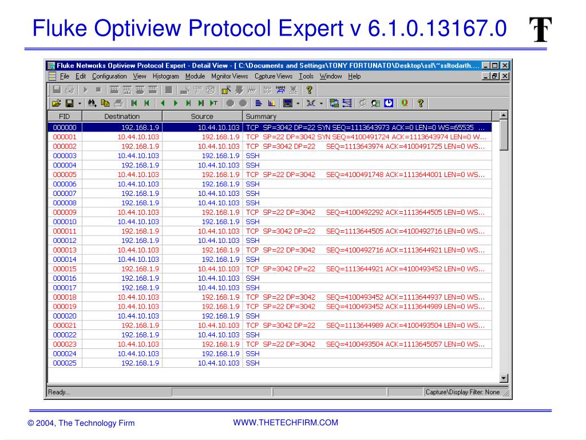Viewport: 586px width, 440px height.
Task: Click the vertical scrollbar thumb of the frame list
Action: (504, 135)
